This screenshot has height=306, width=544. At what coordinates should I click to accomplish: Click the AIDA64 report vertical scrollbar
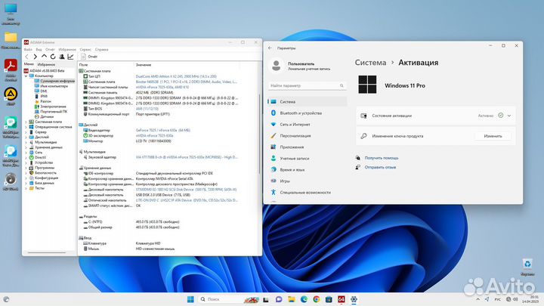click(x=259, y=134)
